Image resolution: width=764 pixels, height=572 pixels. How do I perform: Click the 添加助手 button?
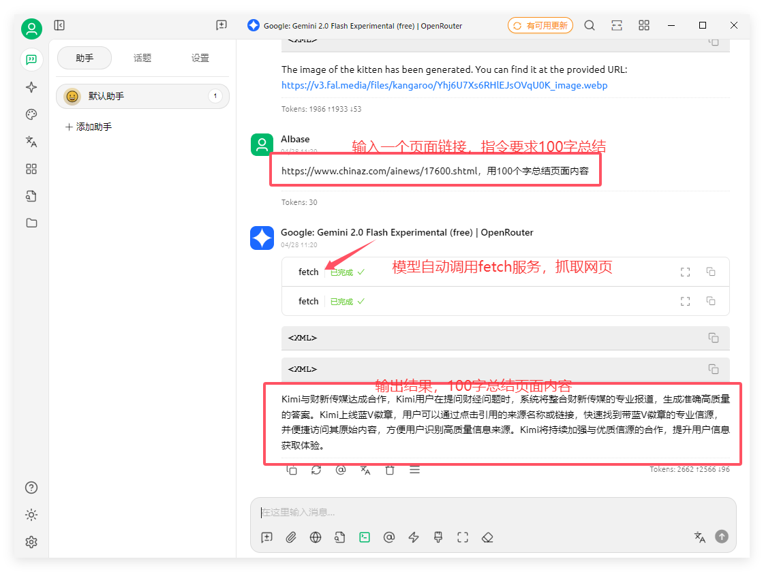(x=89, y=127)
